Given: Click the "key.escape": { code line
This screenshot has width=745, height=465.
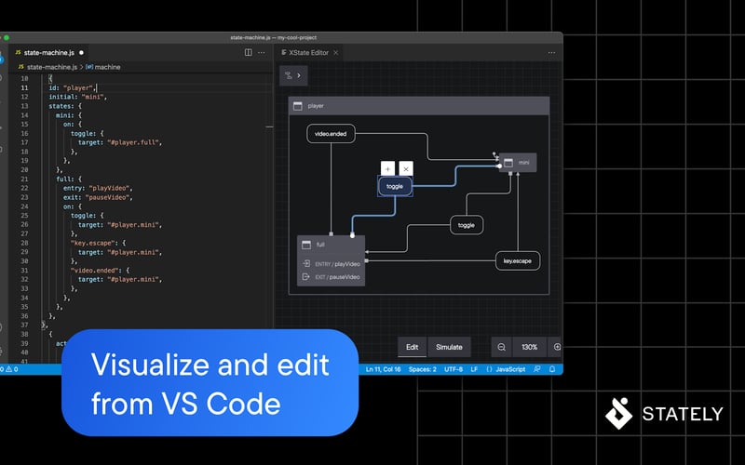Looking at the screenshot, I should [x=99, y=243].
